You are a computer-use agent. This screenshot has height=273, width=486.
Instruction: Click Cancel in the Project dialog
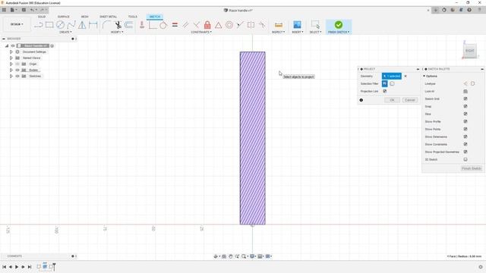(x=410, y=100)
